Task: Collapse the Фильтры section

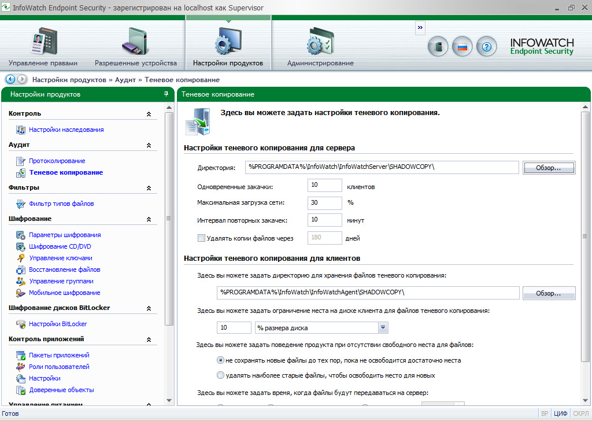Action: point(149,188)
